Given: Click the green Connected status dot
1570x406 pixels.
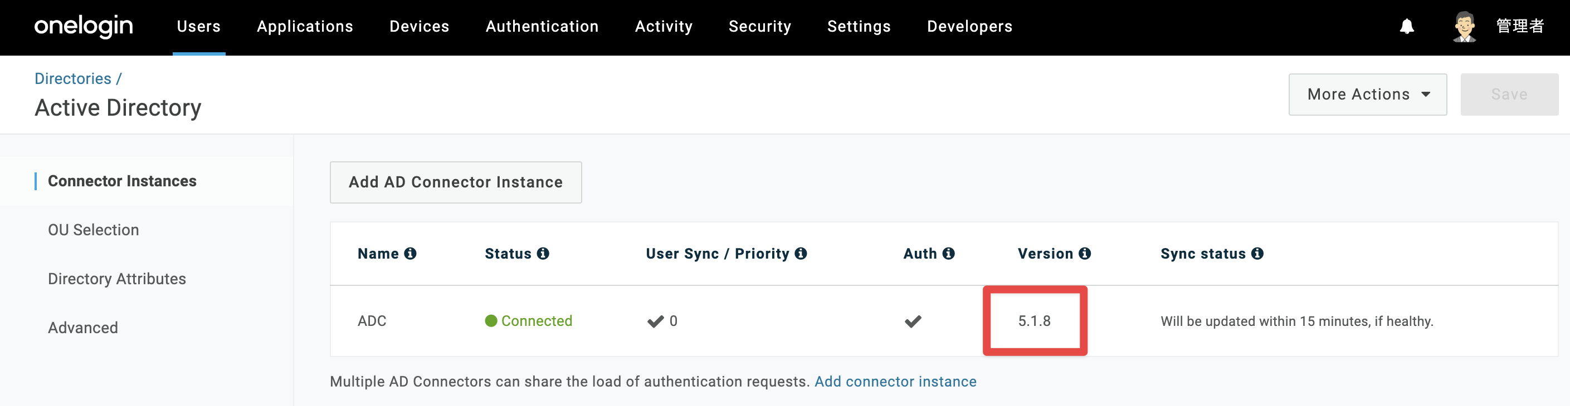Looking at the screenshot, I should pyautogui.click(x=491, y=321).
